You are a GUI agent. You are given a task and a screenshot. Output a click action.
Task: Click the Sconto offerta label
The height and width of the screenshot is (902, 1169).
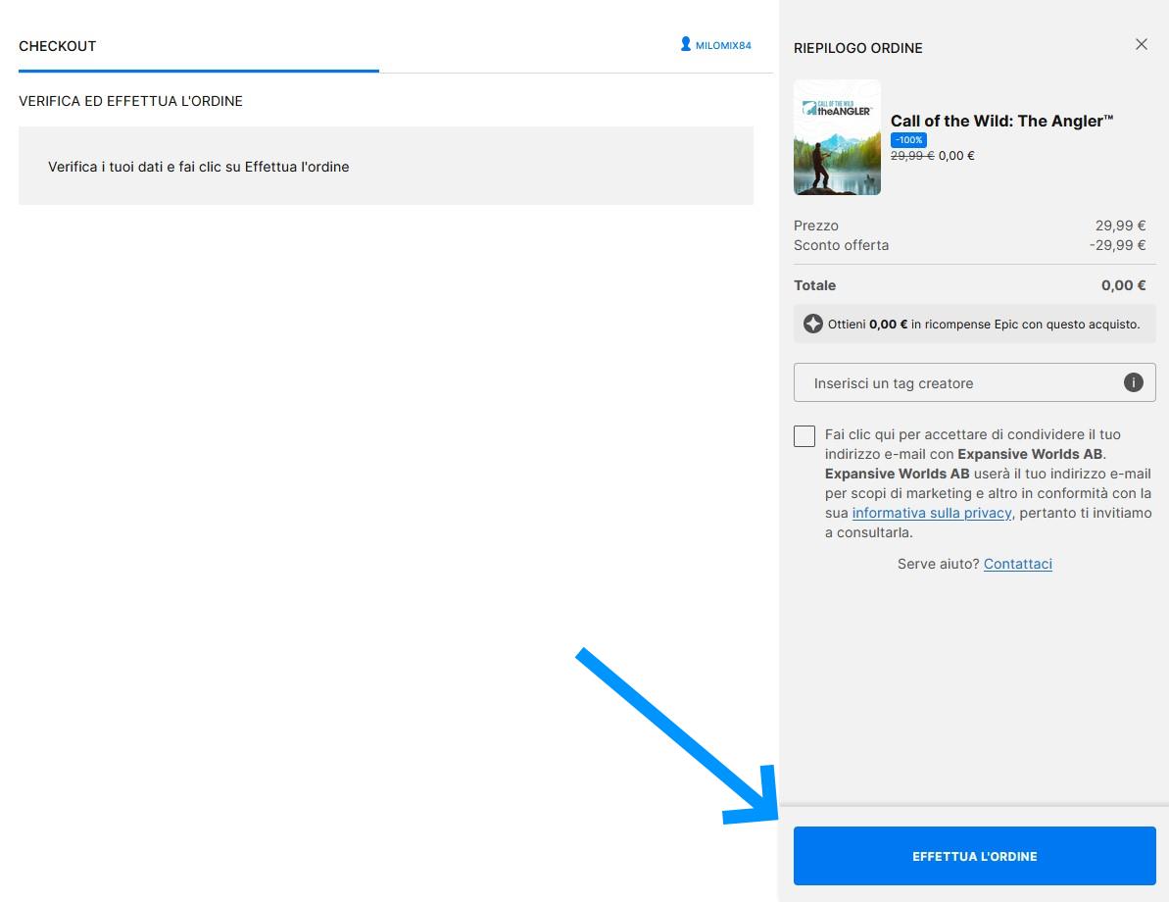tap(841, 245)
